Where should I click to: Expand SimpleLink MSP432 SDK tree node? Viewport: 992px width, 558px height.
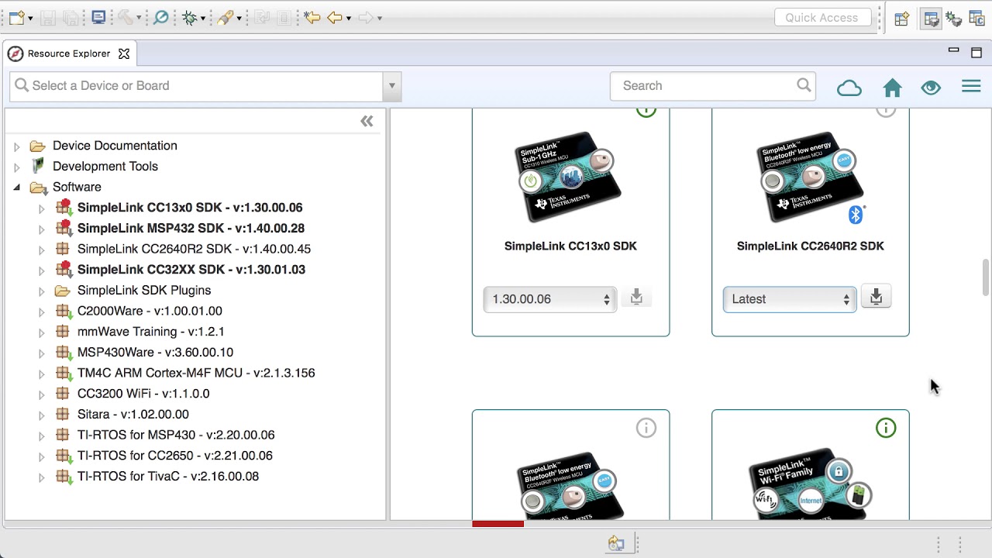[41, 229]
